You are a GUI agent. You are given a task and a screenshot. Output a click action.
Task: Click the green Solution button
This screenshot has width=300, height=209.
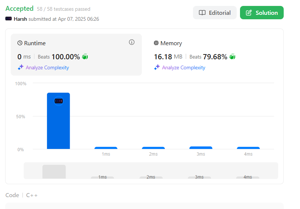262,13
